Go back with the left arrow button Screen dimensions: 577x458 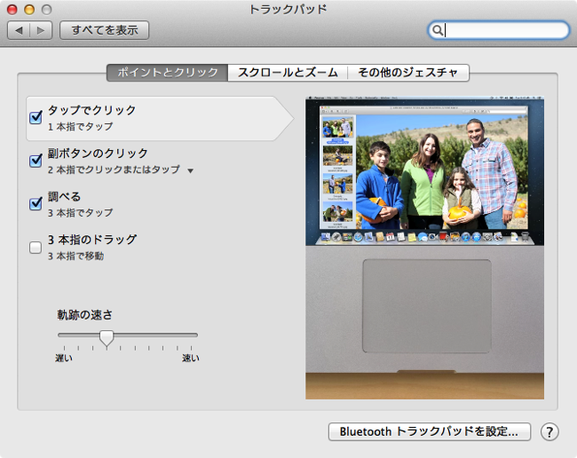(19, 30)
